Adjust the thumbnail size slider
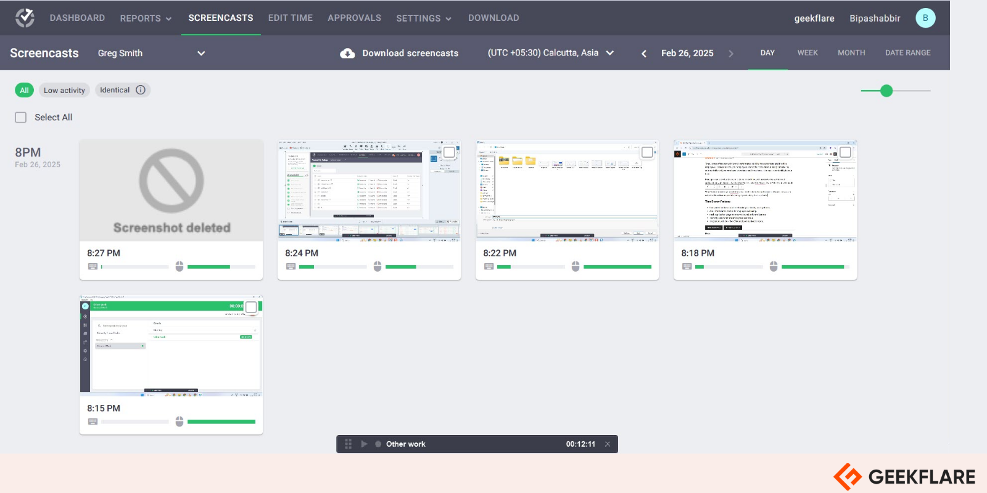Viewport: 987px width, 493px height. click(x=886, y=91)
